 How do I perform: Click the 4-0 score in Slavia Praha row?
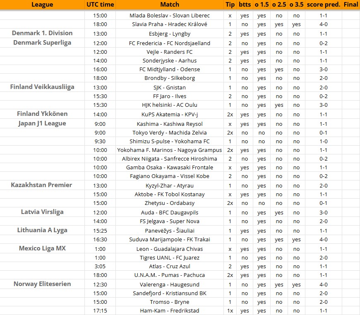(x=324, y=24)
